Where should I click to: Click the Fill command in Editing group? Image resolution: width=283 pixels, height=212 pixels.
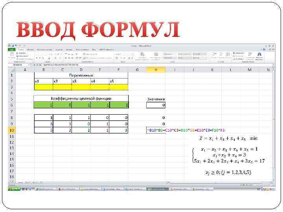click(238, 56)
